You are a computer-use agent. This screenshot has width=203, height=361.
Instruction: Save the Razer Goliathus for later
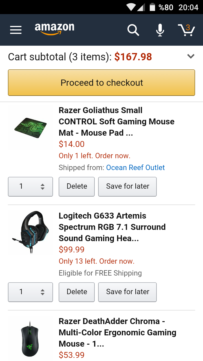point(127,186)
